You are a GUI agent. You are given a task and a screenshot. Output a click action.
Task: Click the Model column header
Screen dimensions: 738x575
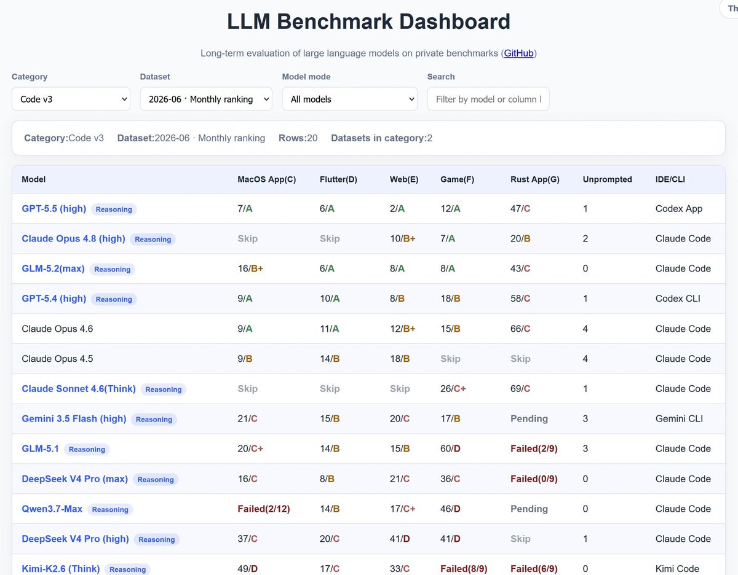coord(34,179)
